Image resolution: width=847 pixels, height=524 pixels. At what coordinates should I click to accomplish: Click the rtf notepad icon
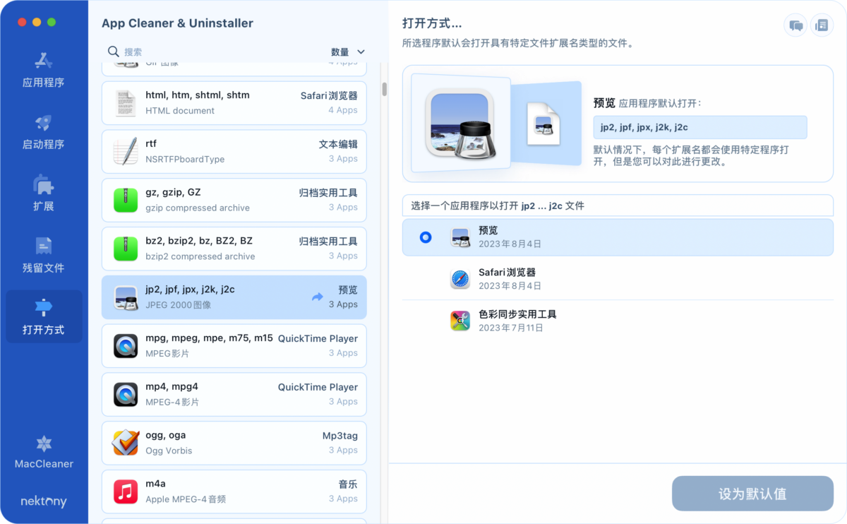pos(126,151)
